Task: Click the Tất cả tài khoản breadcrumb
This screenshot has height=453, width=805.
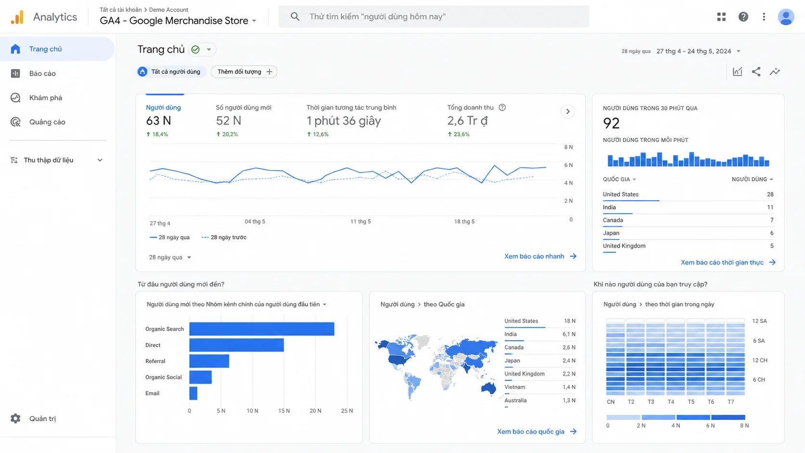Action: pos(120,10)
